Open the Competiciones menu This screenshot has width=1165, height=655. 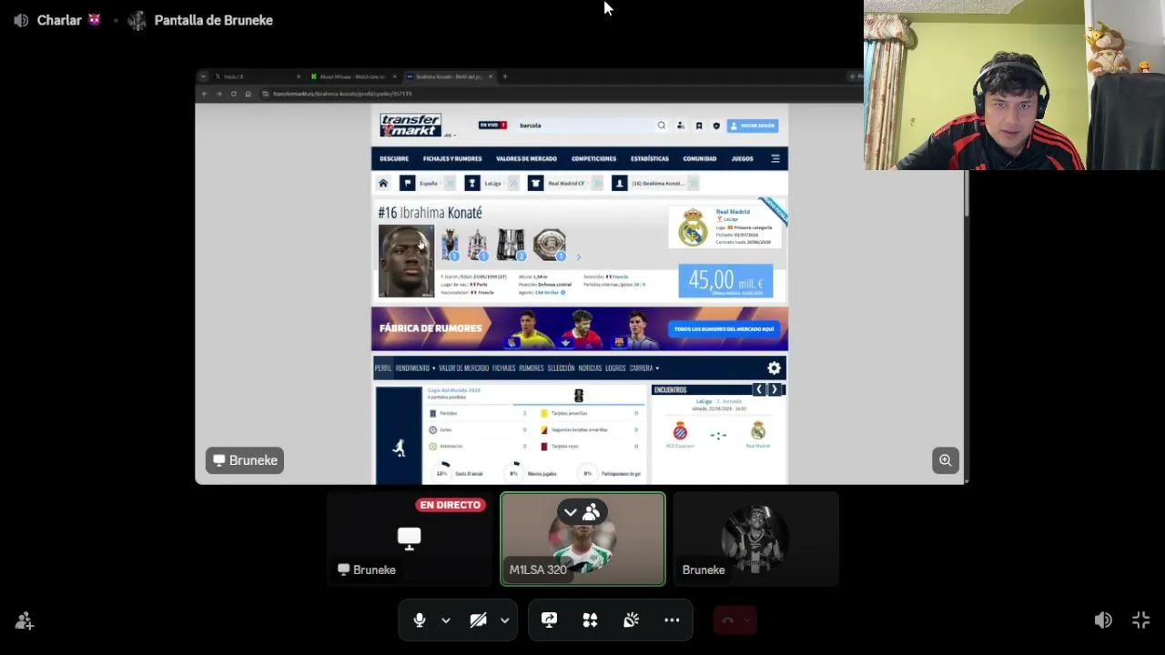pyautogui.click(x=593, y=158)
